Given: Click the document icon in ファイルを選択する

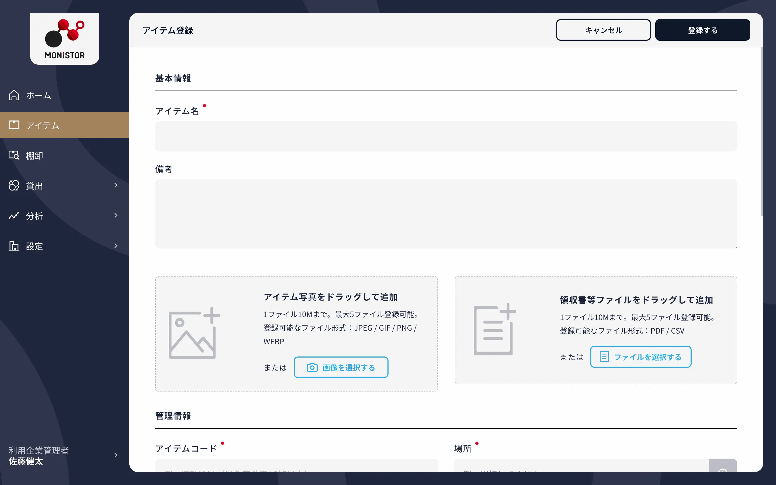Looking at the screenshot, I should 604,357.
